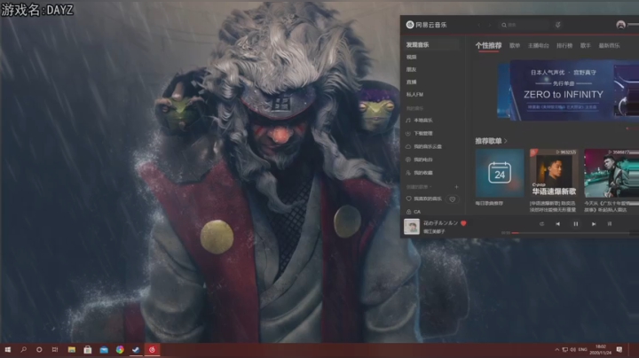The image size is (639, 358).
Task: Select 发现音乐 in the sidebar
Action: (417, 44)
